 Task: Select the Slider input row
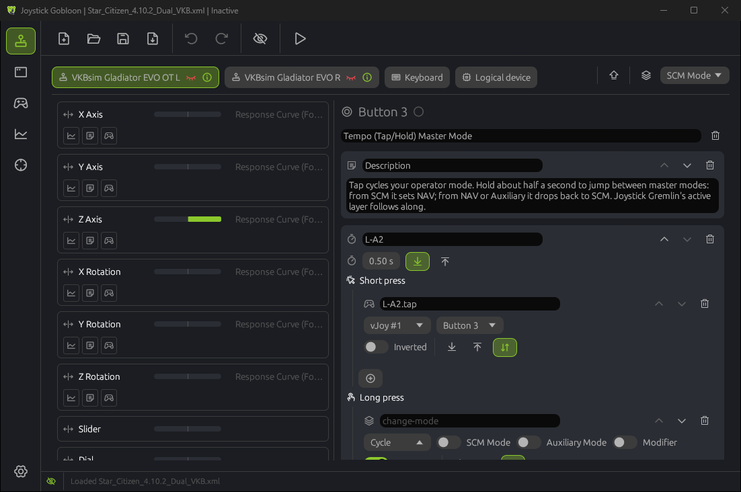click(193, 429)
